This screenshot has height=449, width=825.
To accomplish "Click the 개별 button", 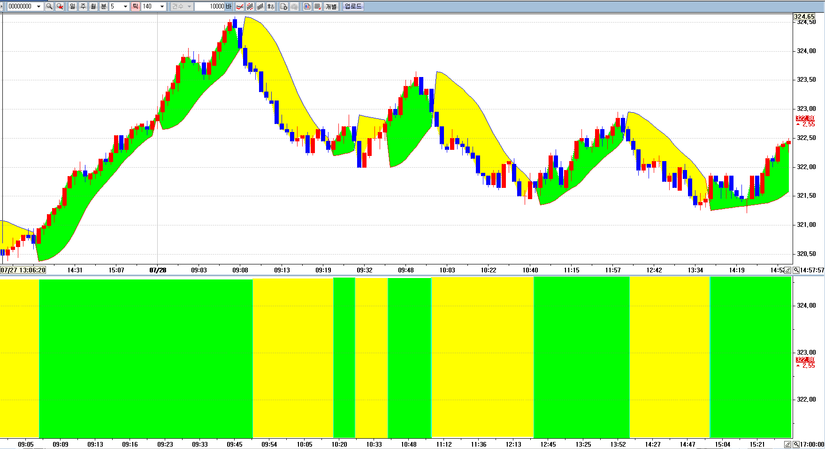I will (331, 6).
